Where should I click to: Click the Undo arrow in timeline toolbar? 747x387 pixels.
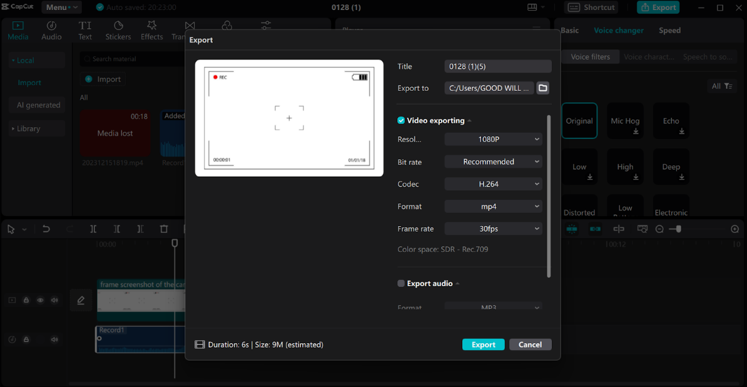(x=46, y=229)
